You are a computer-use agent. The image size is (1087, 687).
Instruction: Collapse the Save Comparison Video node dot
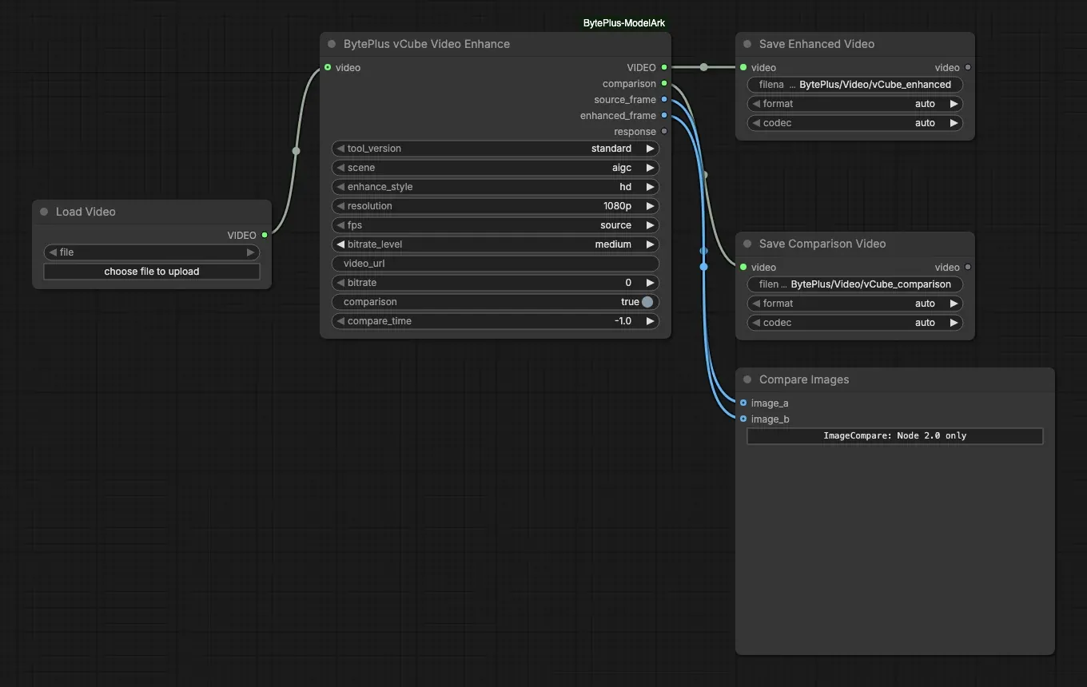747,244
